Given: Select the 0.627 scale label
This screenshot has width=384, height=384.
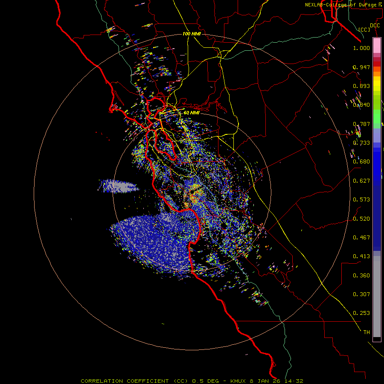Looking at the screenshot, I should [x=361, y=181].
